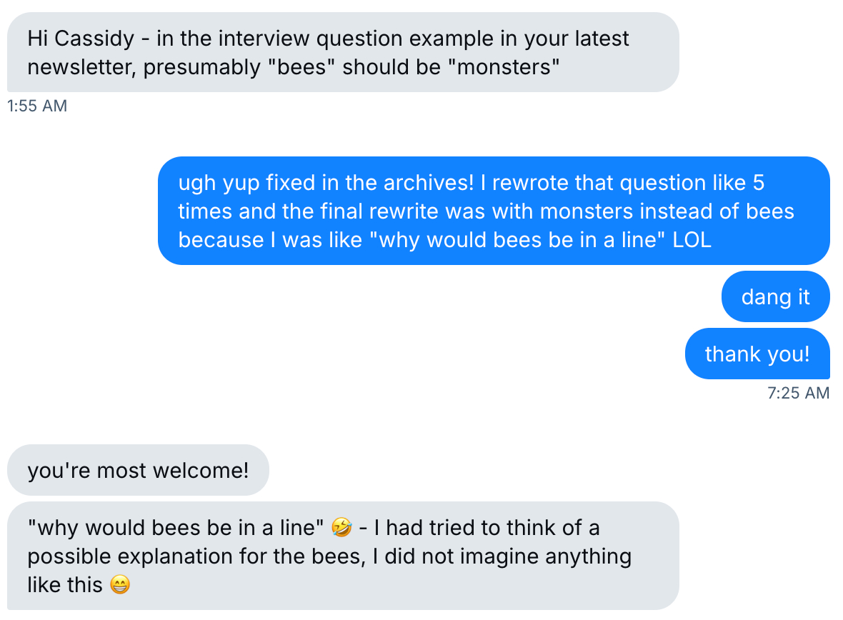The image size is (843, 620).
Task: Click the "thank you!" message bubble
Action: pyautogui.click(x=757, y=354)
